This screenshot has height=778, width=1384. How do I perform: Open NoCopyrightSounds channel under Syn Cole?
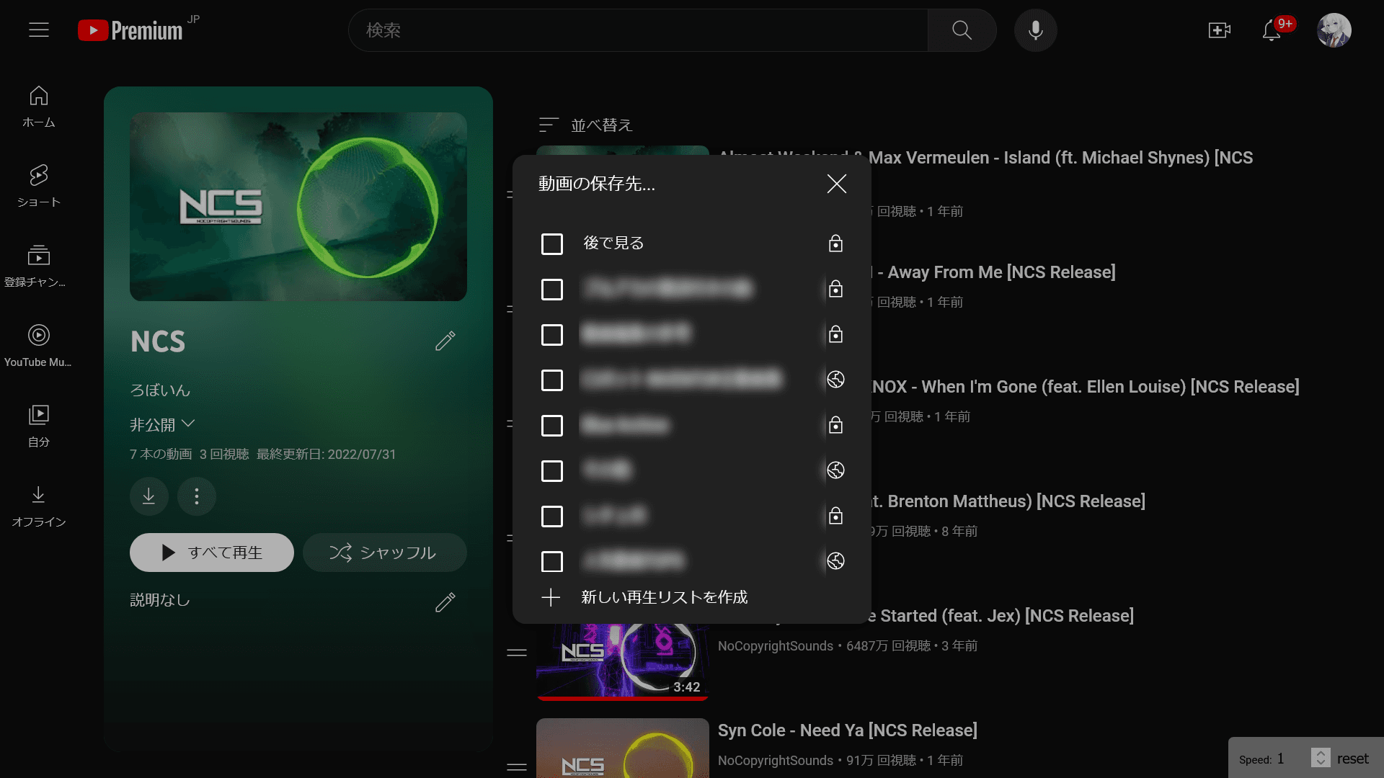click(776, 761)
